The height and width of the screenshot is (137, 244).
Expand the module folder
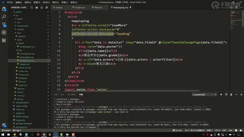click(20, 29)
